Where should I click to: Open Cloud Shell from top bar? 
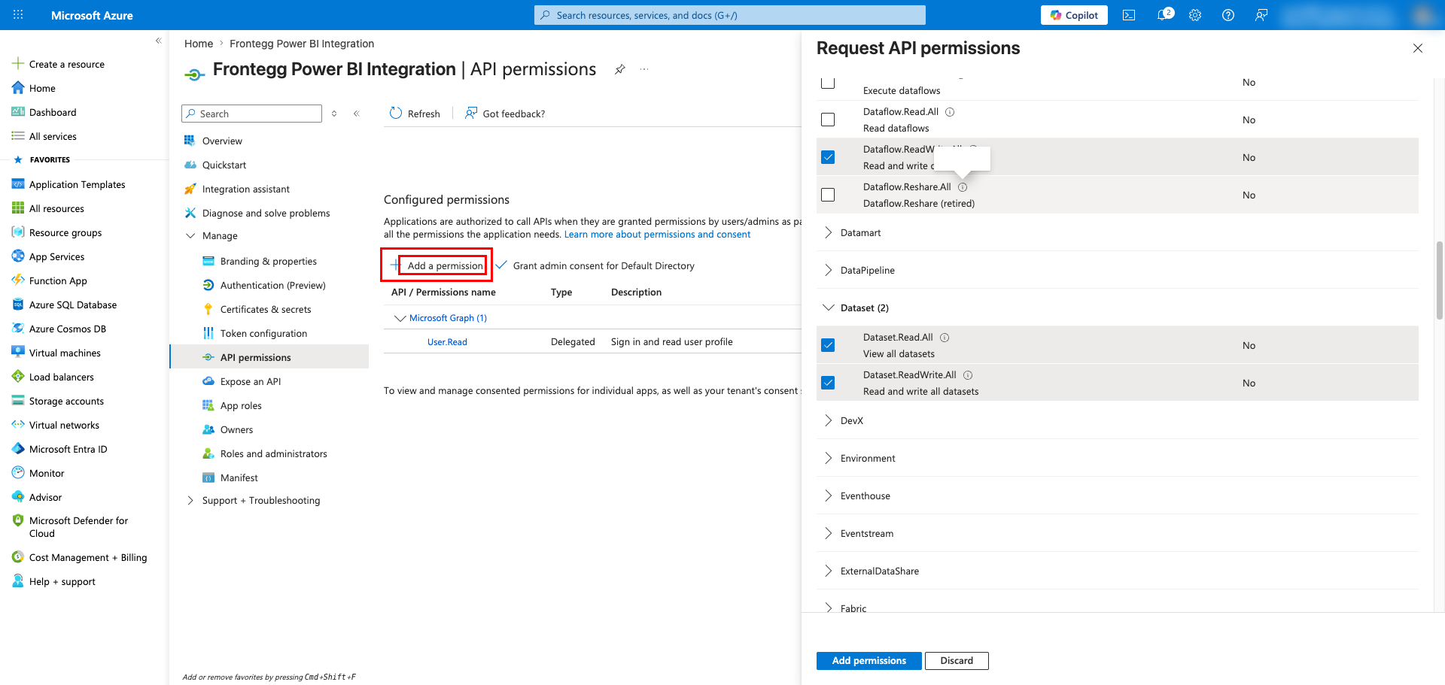point(1129,15)
